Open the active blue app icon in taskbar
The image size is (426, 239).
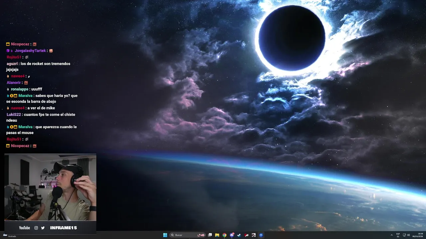coord(261,235)
